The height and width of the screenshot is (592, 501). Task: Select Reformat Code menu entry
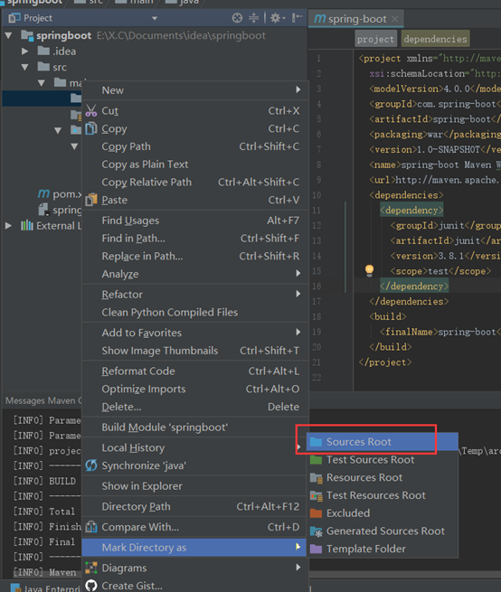point(195,371)
